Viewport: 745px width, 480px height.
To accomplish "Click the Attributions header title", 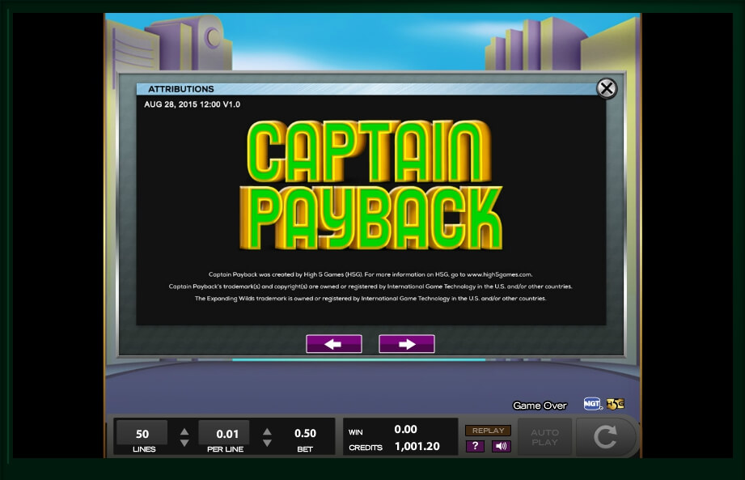I will pyautogui.click(x=181, y=89).
